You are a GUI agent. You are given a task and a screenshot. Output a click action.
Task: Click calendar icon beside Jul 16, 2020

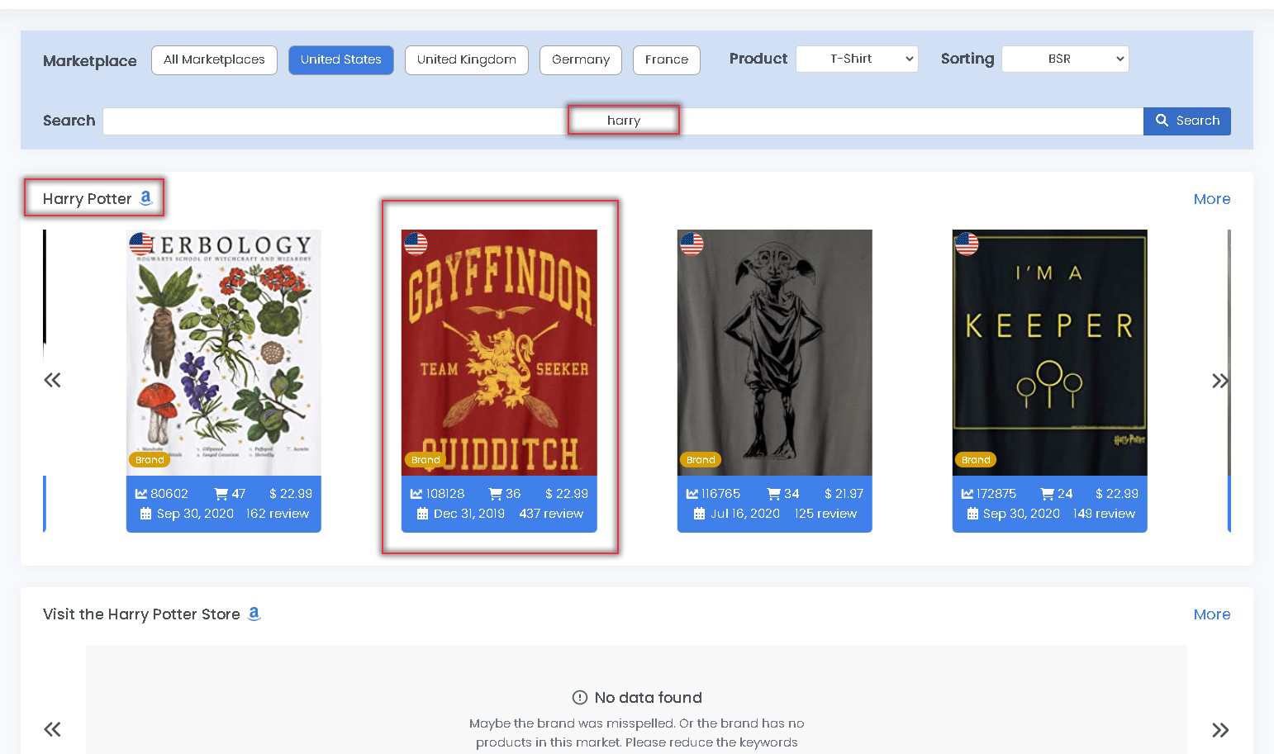pos(700,514)
